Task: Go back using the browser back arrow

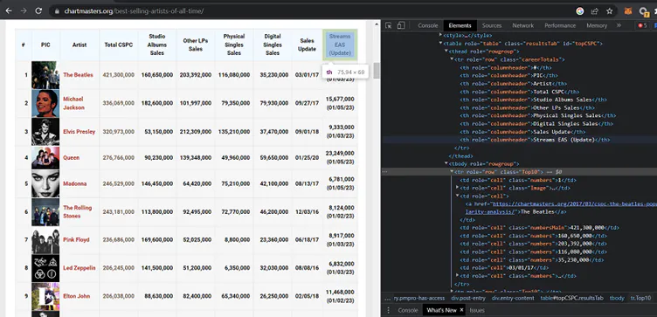Action: pyautogui.click(x=9, y=10)
